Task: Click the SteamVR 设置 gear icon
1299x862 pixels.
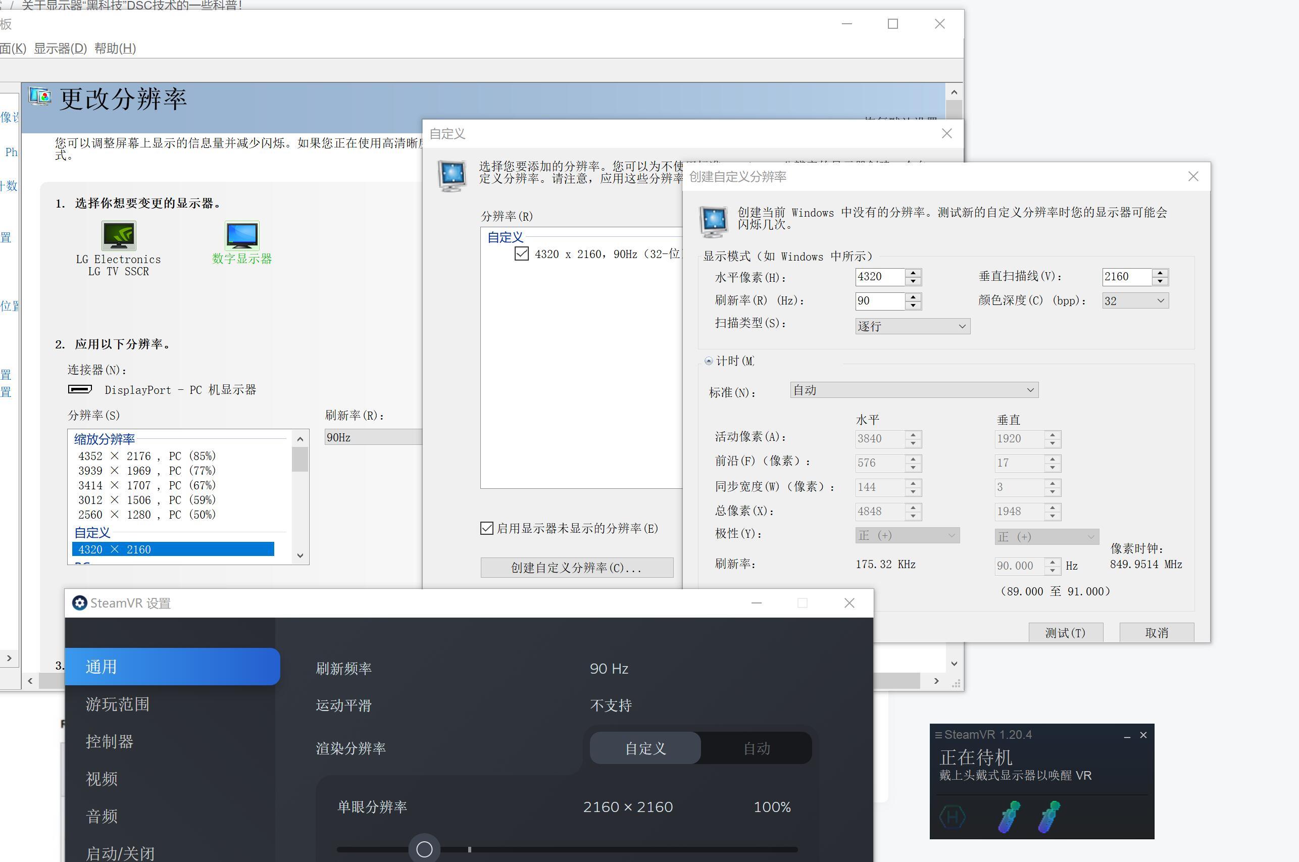Action: pyautogui.click(x=80, y=603)
